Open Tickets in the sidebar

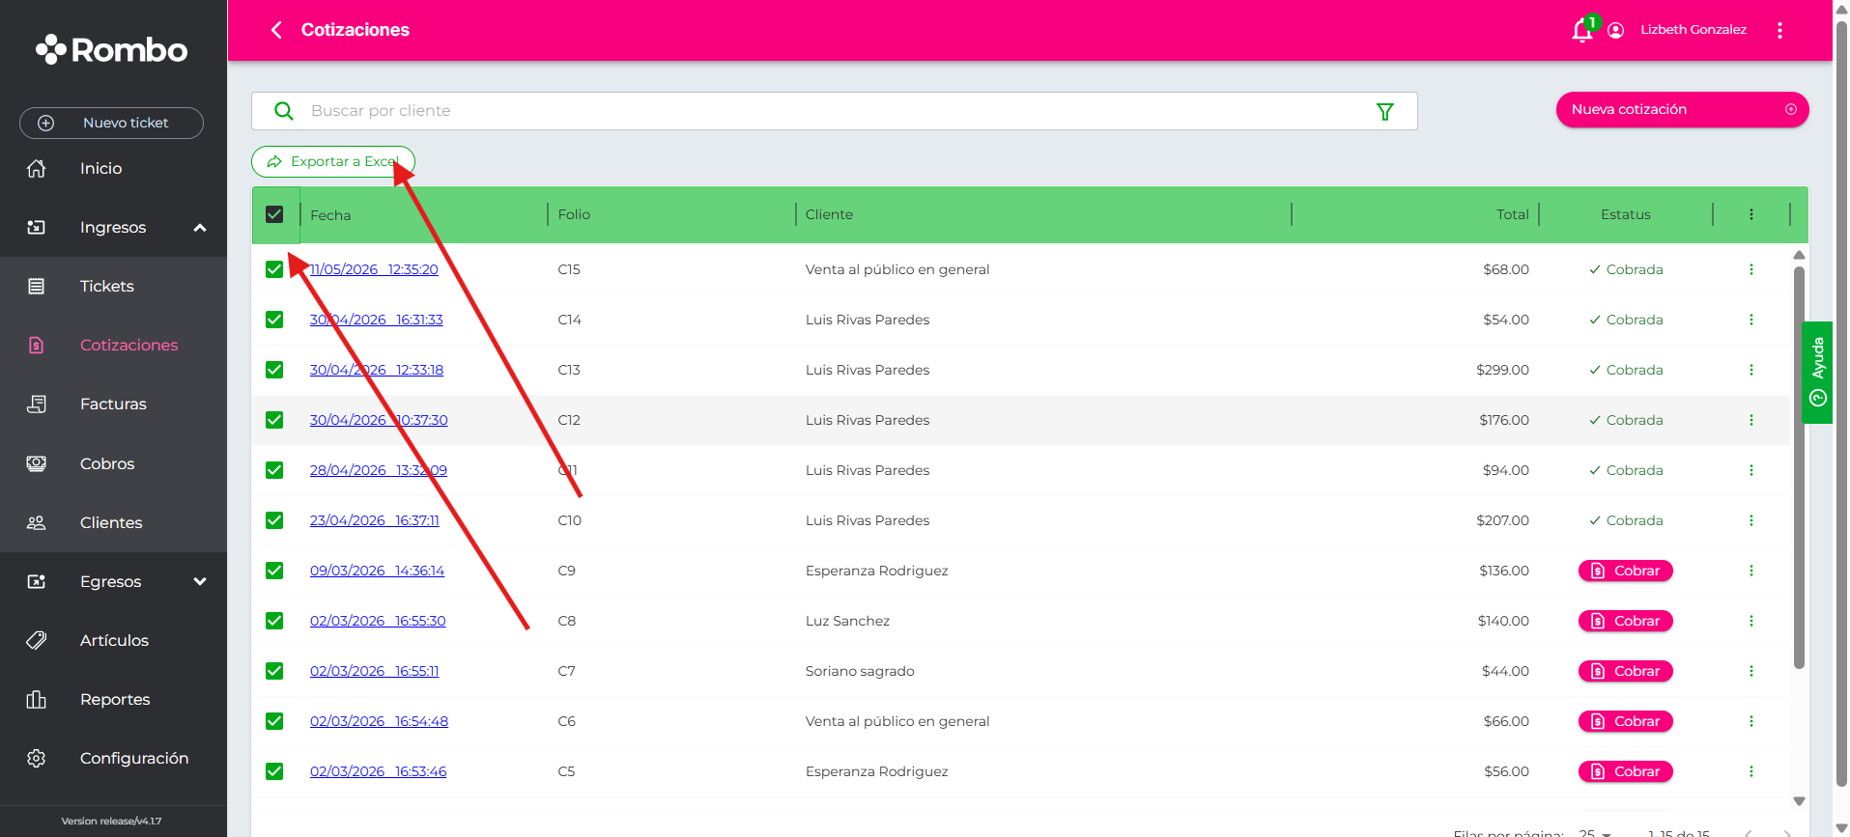coord(107,286)
